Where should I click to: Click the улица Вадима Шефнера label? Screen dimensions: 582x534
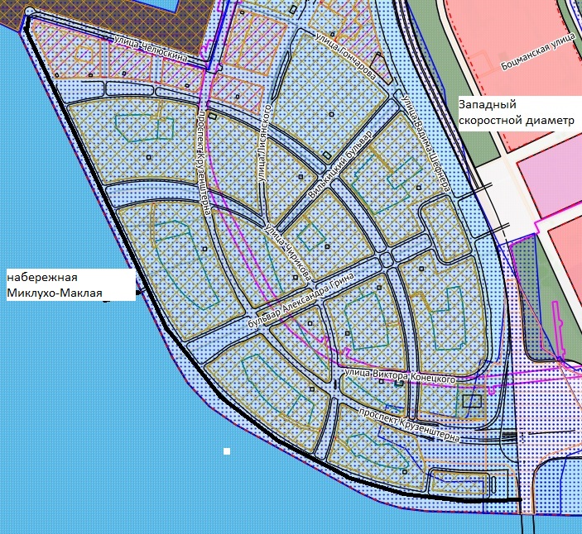(425, 141)
